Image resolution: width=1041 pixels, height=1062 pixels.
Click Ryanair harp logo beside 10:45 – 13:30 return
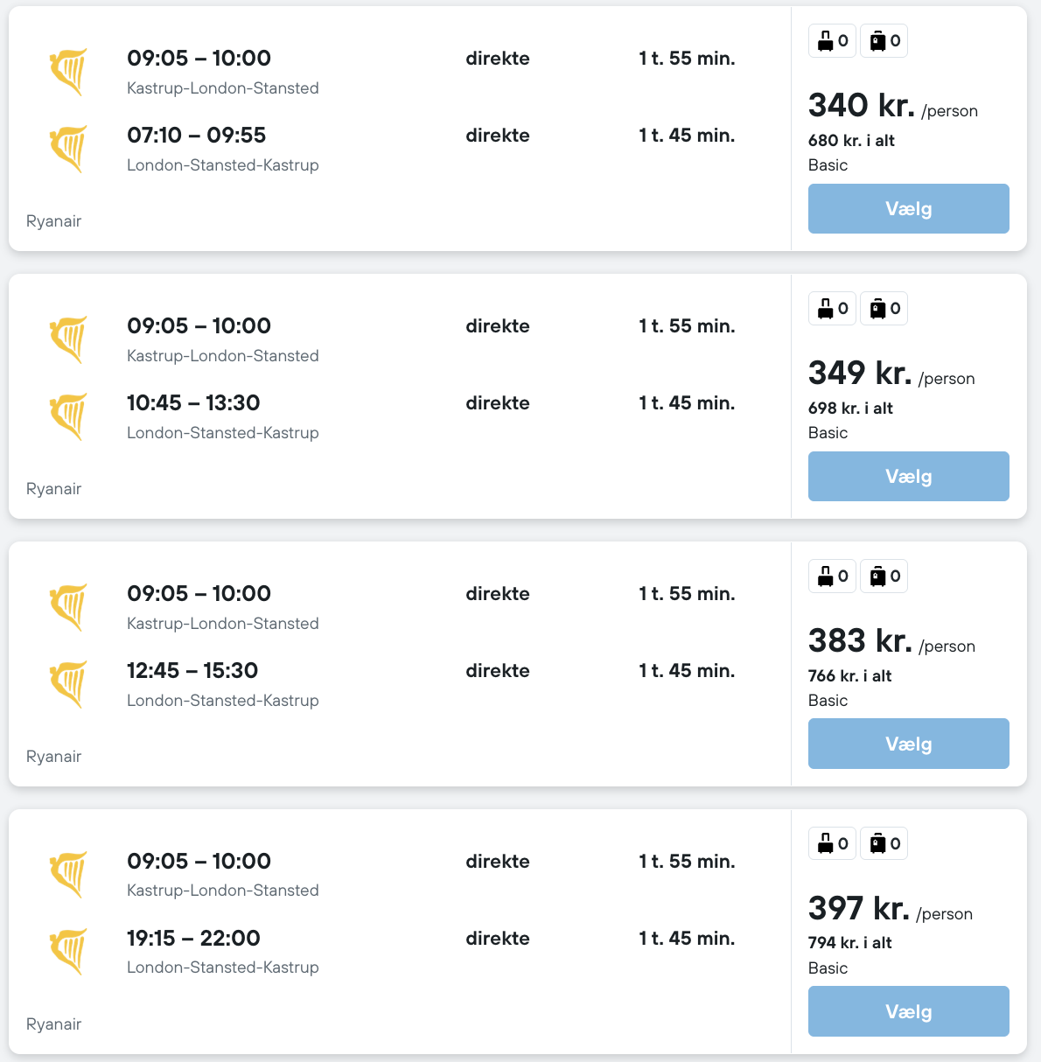point(69,416)
